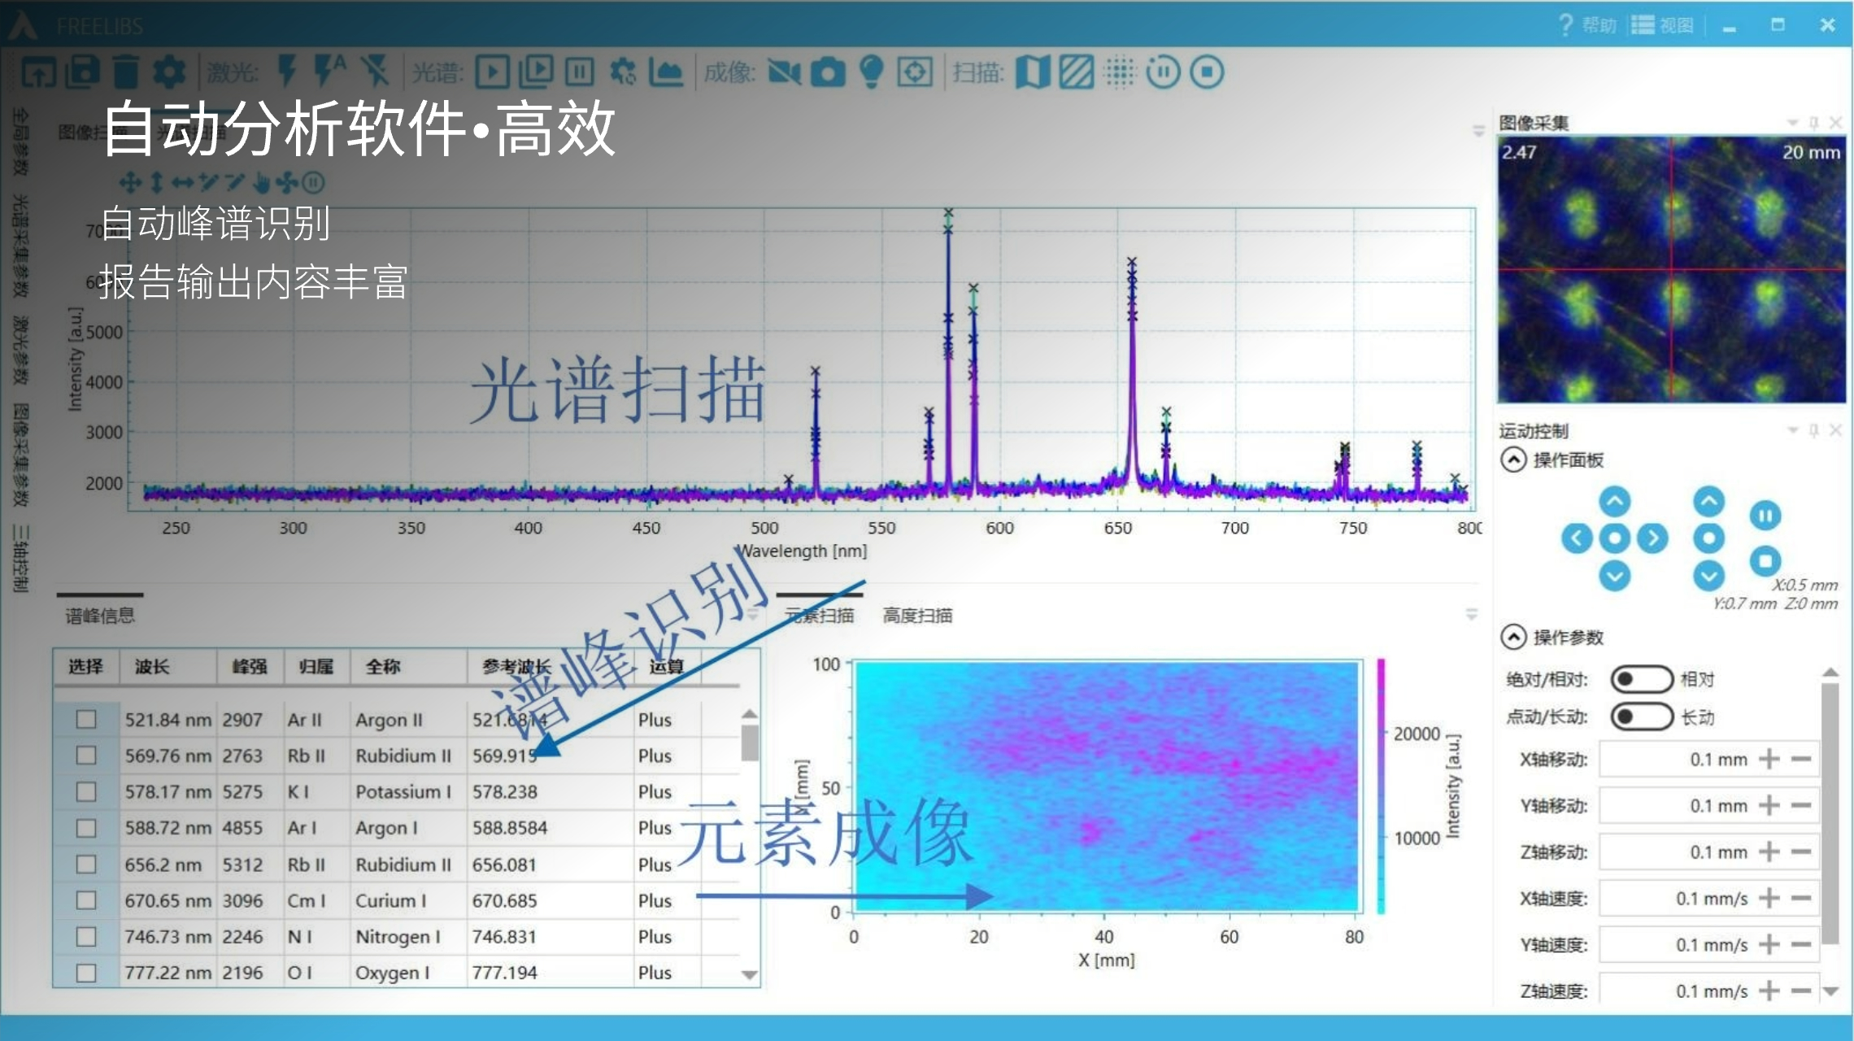
Task: Increase X轴移动 with plus button
Action: tap(1769, 759)
